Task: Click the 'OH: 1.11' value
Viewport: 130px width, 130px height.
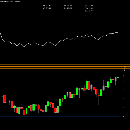Action: pyautogui.click(x=89, y=8)
